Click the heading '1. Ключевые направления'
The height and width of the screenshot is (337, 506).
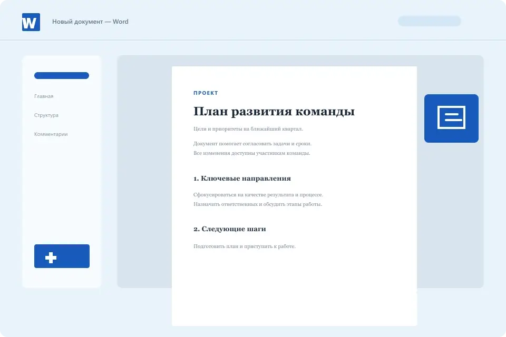tap(242, 179)
